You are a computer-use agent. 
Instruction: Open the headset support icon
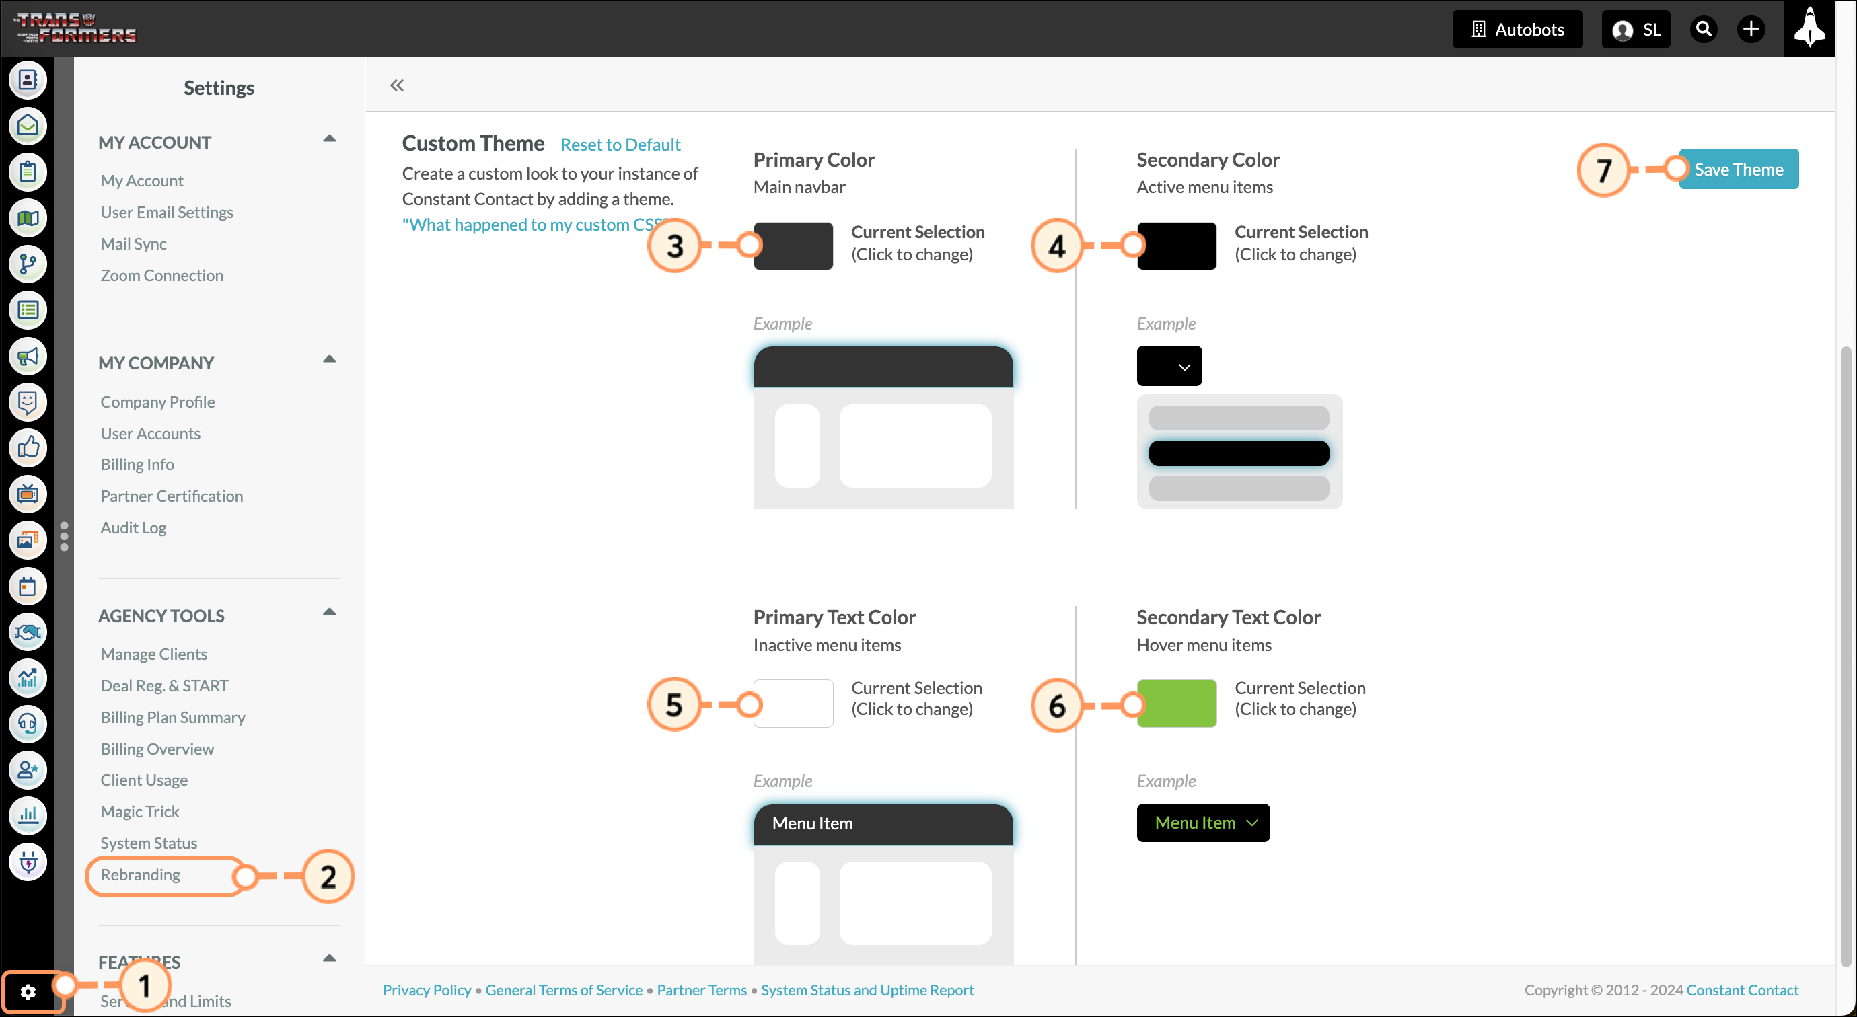coord(28,724)
